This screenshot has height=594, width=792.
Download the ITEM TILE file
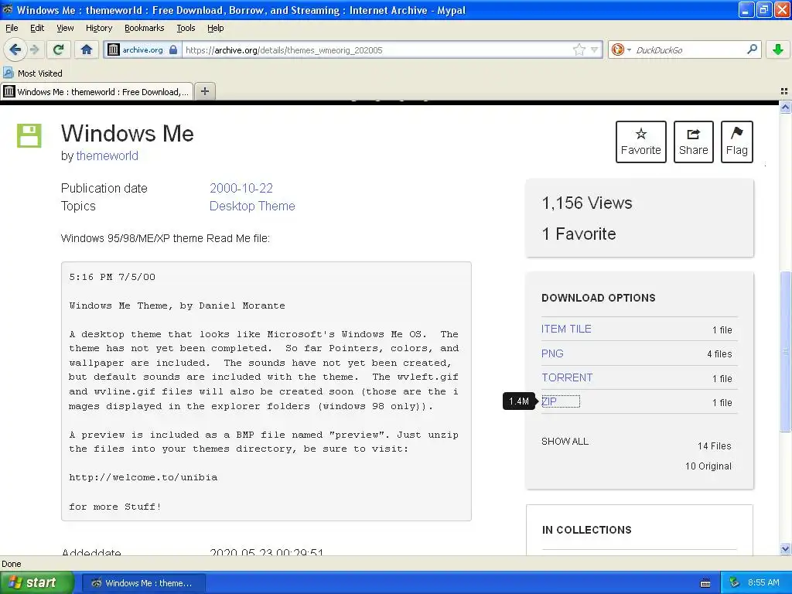pyautogui.click(x=565, y=329)
